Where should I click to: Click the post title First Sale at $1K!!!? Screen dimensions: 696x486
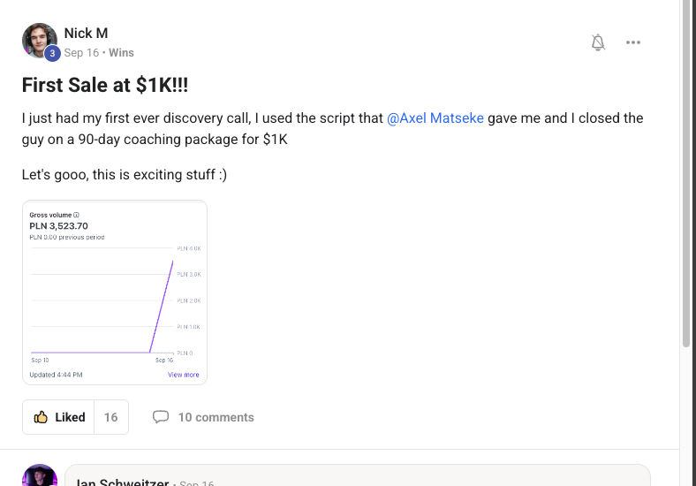tap(105, 85)
